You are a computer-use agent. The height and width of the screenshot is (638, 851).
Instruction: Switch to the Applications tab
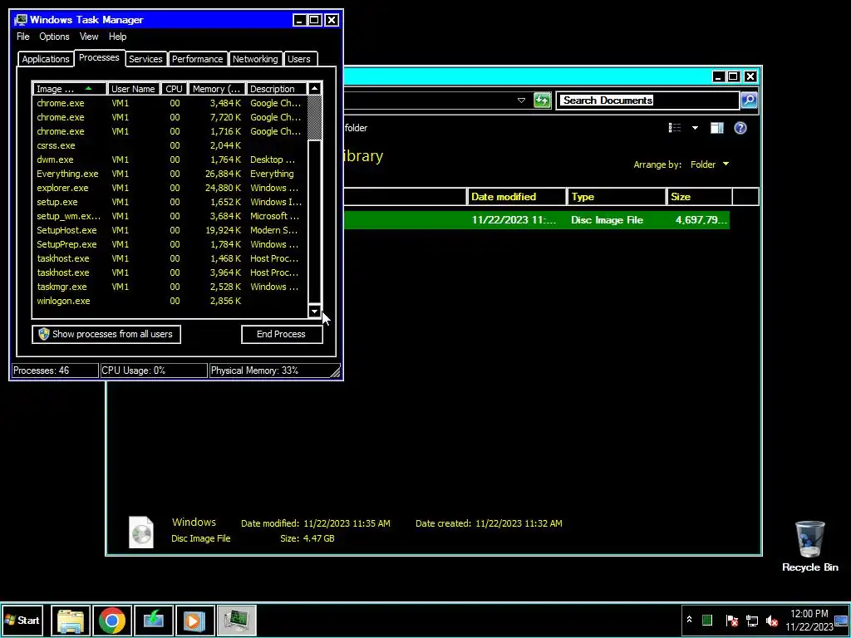coord(46,59)
